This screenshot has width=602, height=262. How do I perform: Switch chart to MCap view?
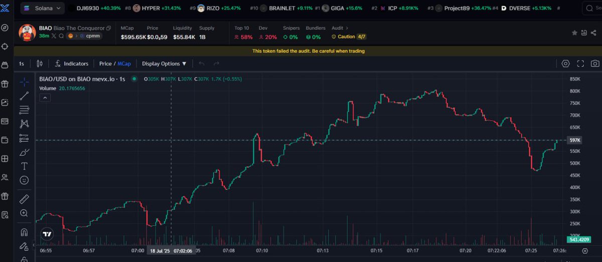[x=124, y=64]
